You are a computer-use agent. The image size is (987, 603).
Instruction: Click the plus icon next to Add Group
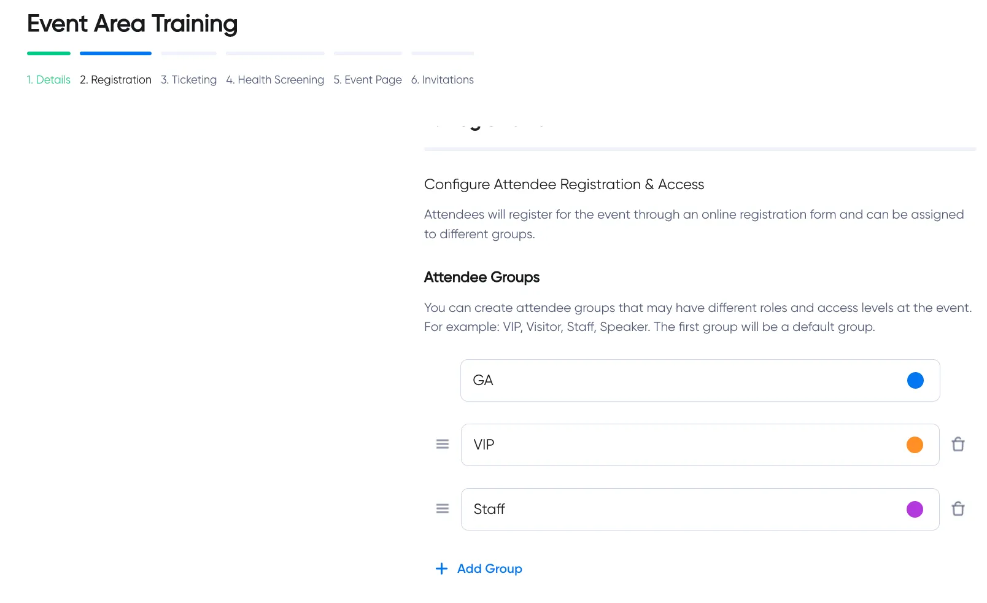(441, 568)
